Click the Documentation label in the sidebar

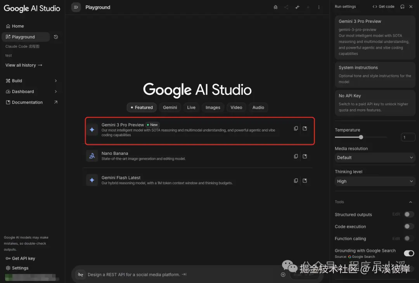point(27,102)
